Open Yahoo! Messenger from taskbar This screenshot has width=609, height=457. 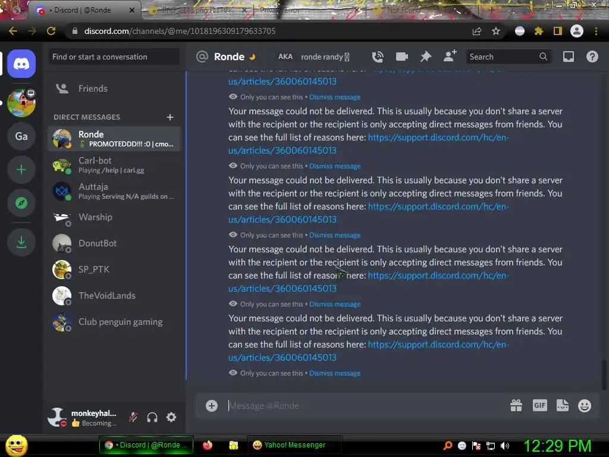point(295,445)
